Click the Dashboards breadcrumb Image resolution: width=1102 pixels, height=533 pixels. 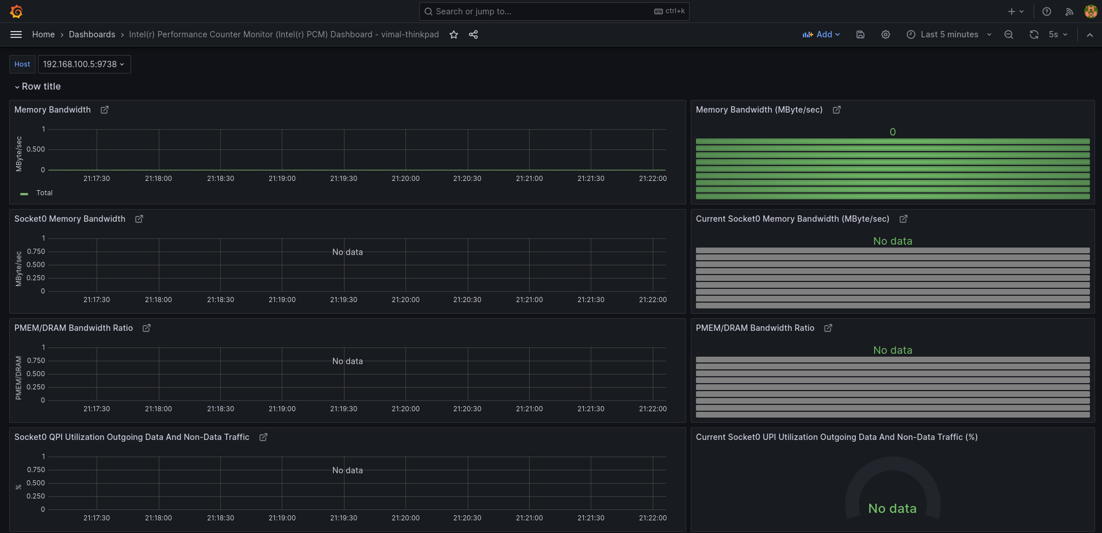[x=92, y=34]
